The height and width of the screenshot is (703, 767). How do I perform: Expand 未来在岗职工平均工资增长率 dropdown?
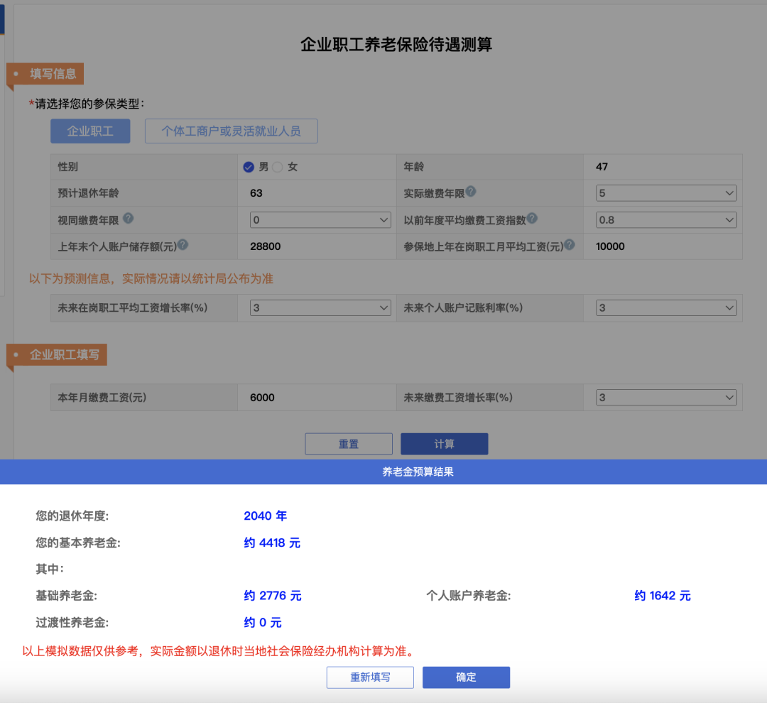pos(320,308)
